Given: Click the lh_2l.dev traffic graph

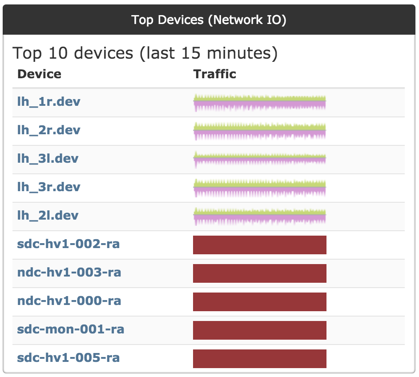Looking at the screenshot, I should coord(260,216).
